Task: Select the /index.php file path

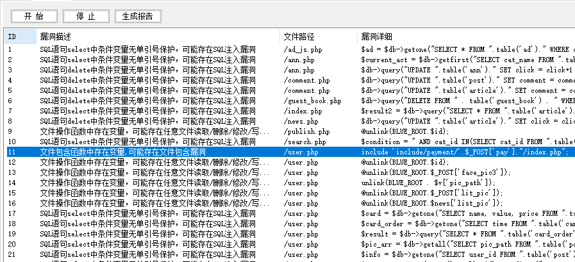Action: click(303, 111)
